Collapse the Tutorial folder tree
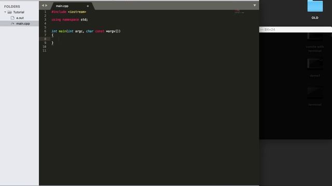The image size is (332, 186). tap(5, 12)
